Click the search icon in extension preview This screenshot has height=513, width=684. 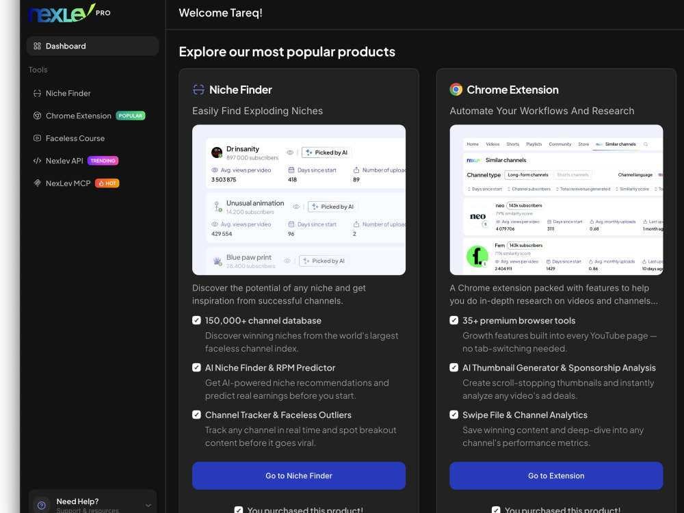646,144
